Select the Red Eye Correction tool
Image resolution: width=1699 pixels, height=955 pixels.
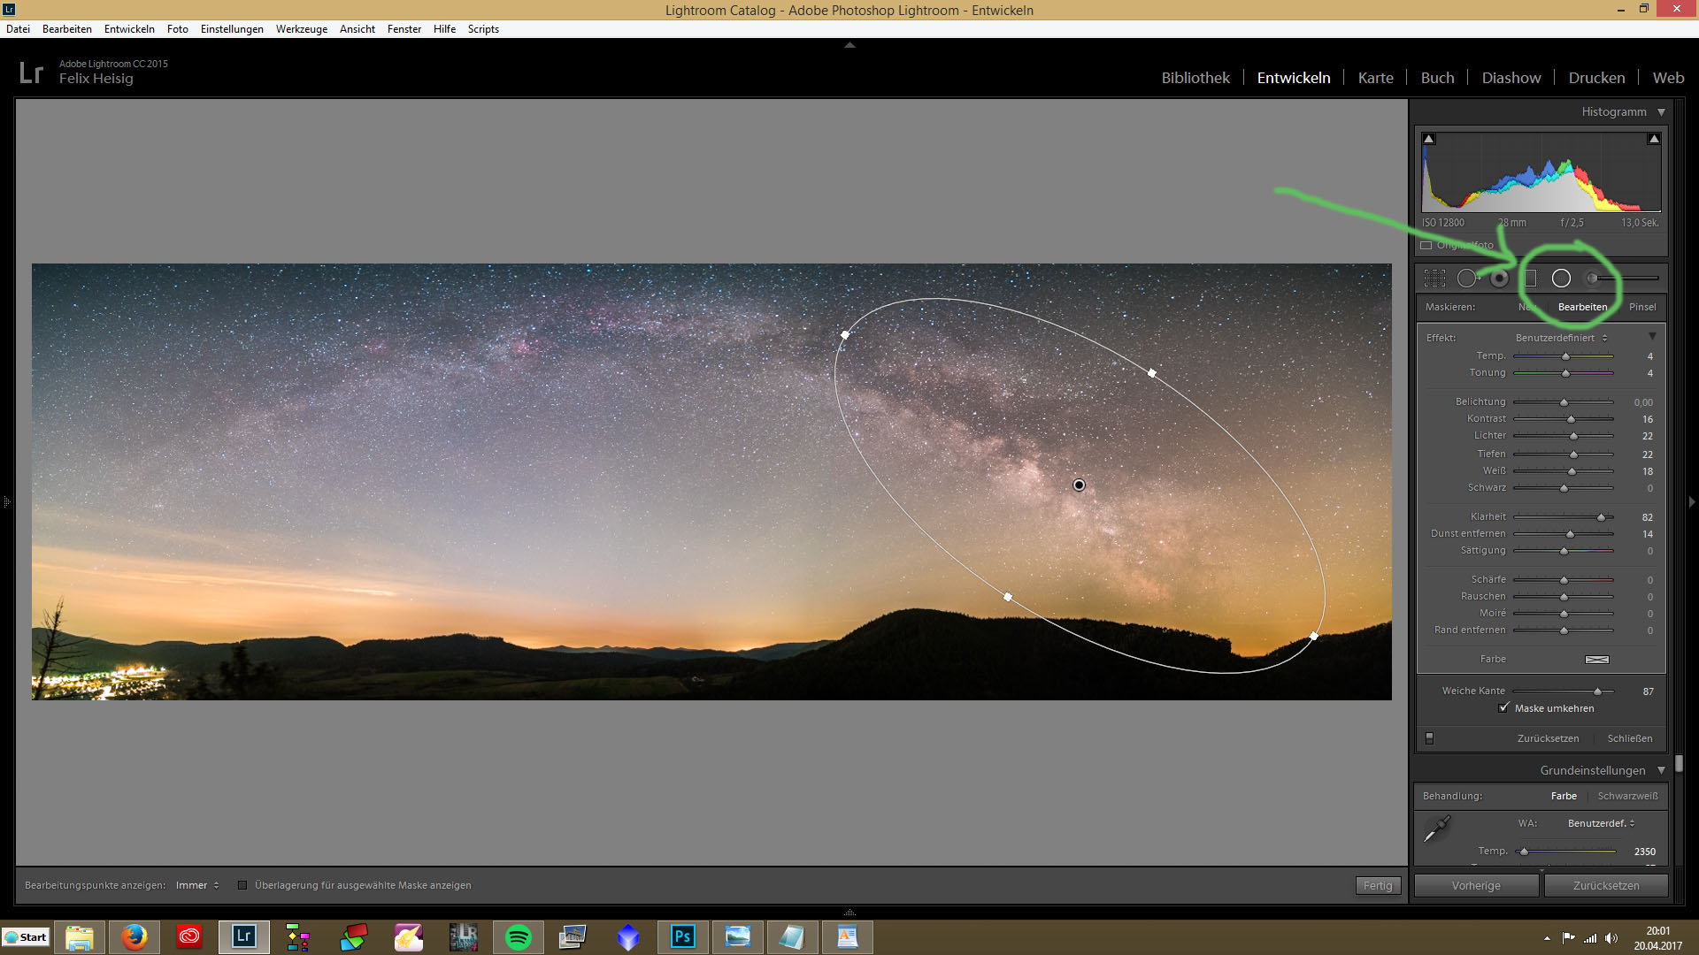1499,279
